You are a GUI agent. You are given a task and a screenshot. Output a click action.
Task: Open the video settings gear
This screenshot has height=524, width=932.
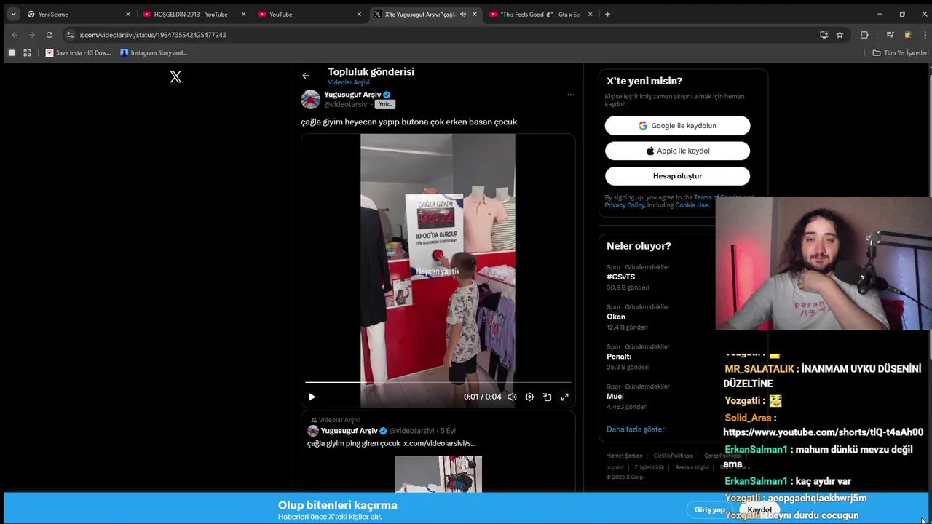[x=529, y=397]
